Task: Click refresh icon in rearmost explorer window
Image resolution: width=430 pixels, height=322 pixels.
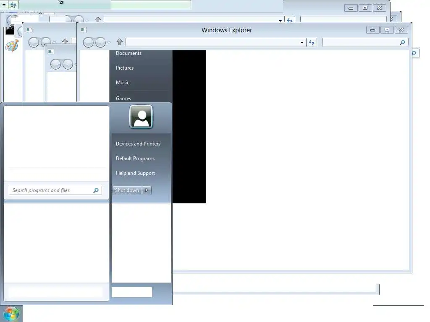Action: pos(290,20)
